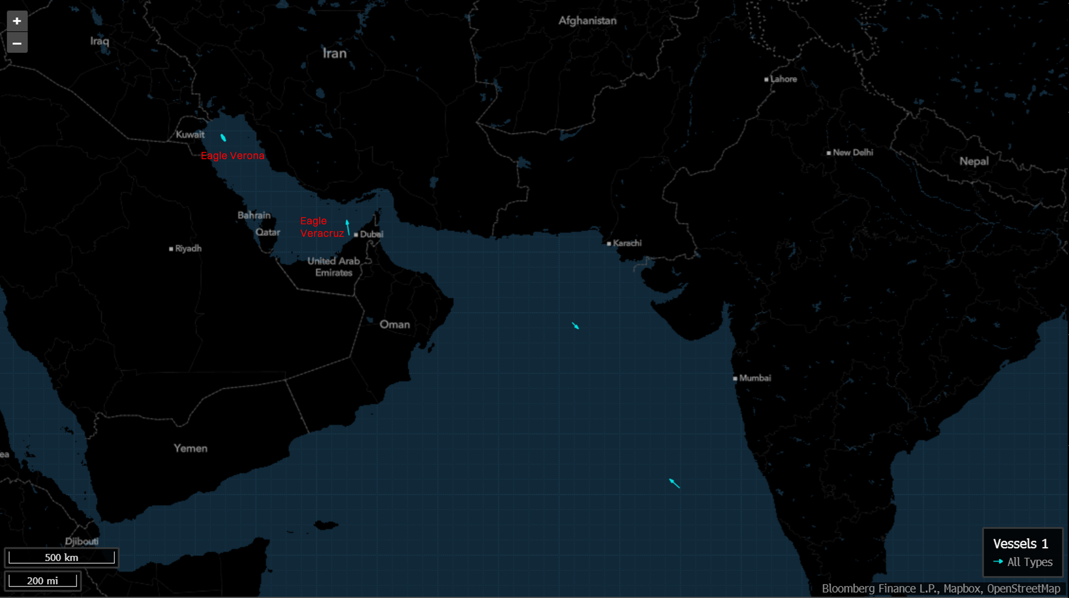
Task: Click the Vessels 1 legend heading
Action: [1020, 543]
